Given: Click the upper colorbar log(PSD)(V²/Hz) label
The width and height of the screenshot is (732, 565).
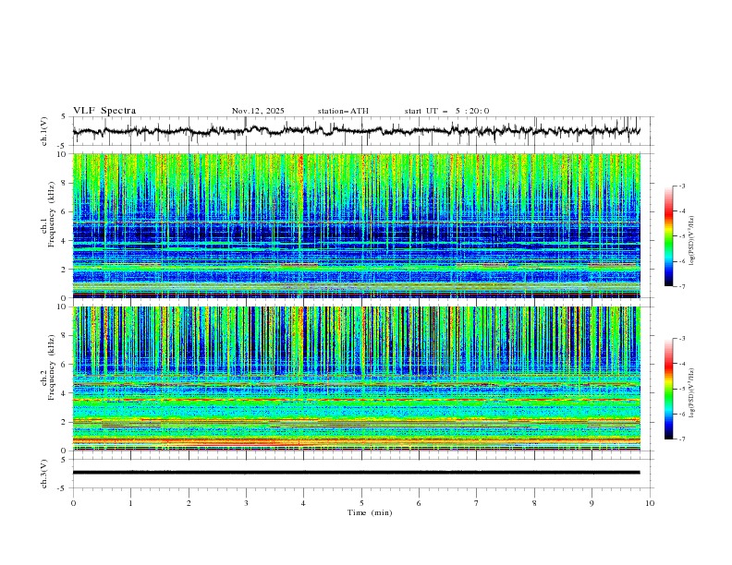Looking at the screenshot, I should pyautogui.click(x=692, y=241).
